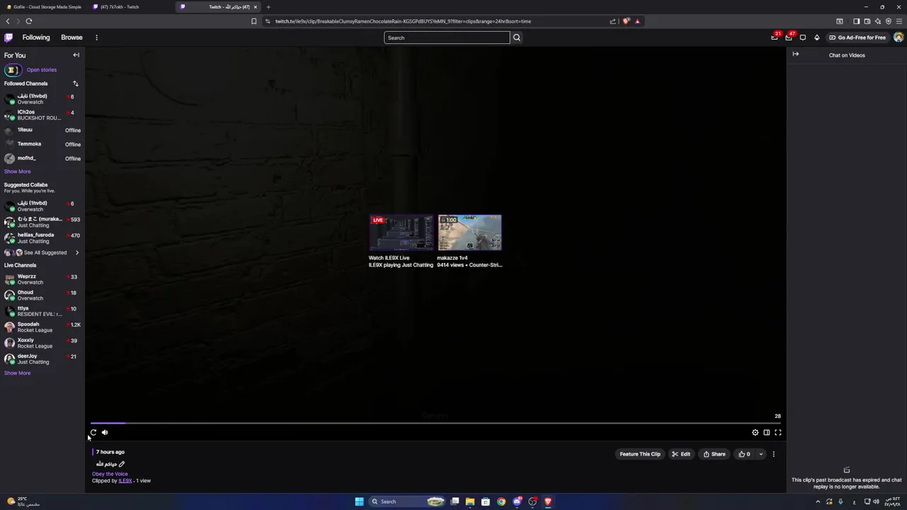Open offline channel Temmoka
The width and height of the screenshot is (907, 510).
pyautogui.click(x=43, y=144)
